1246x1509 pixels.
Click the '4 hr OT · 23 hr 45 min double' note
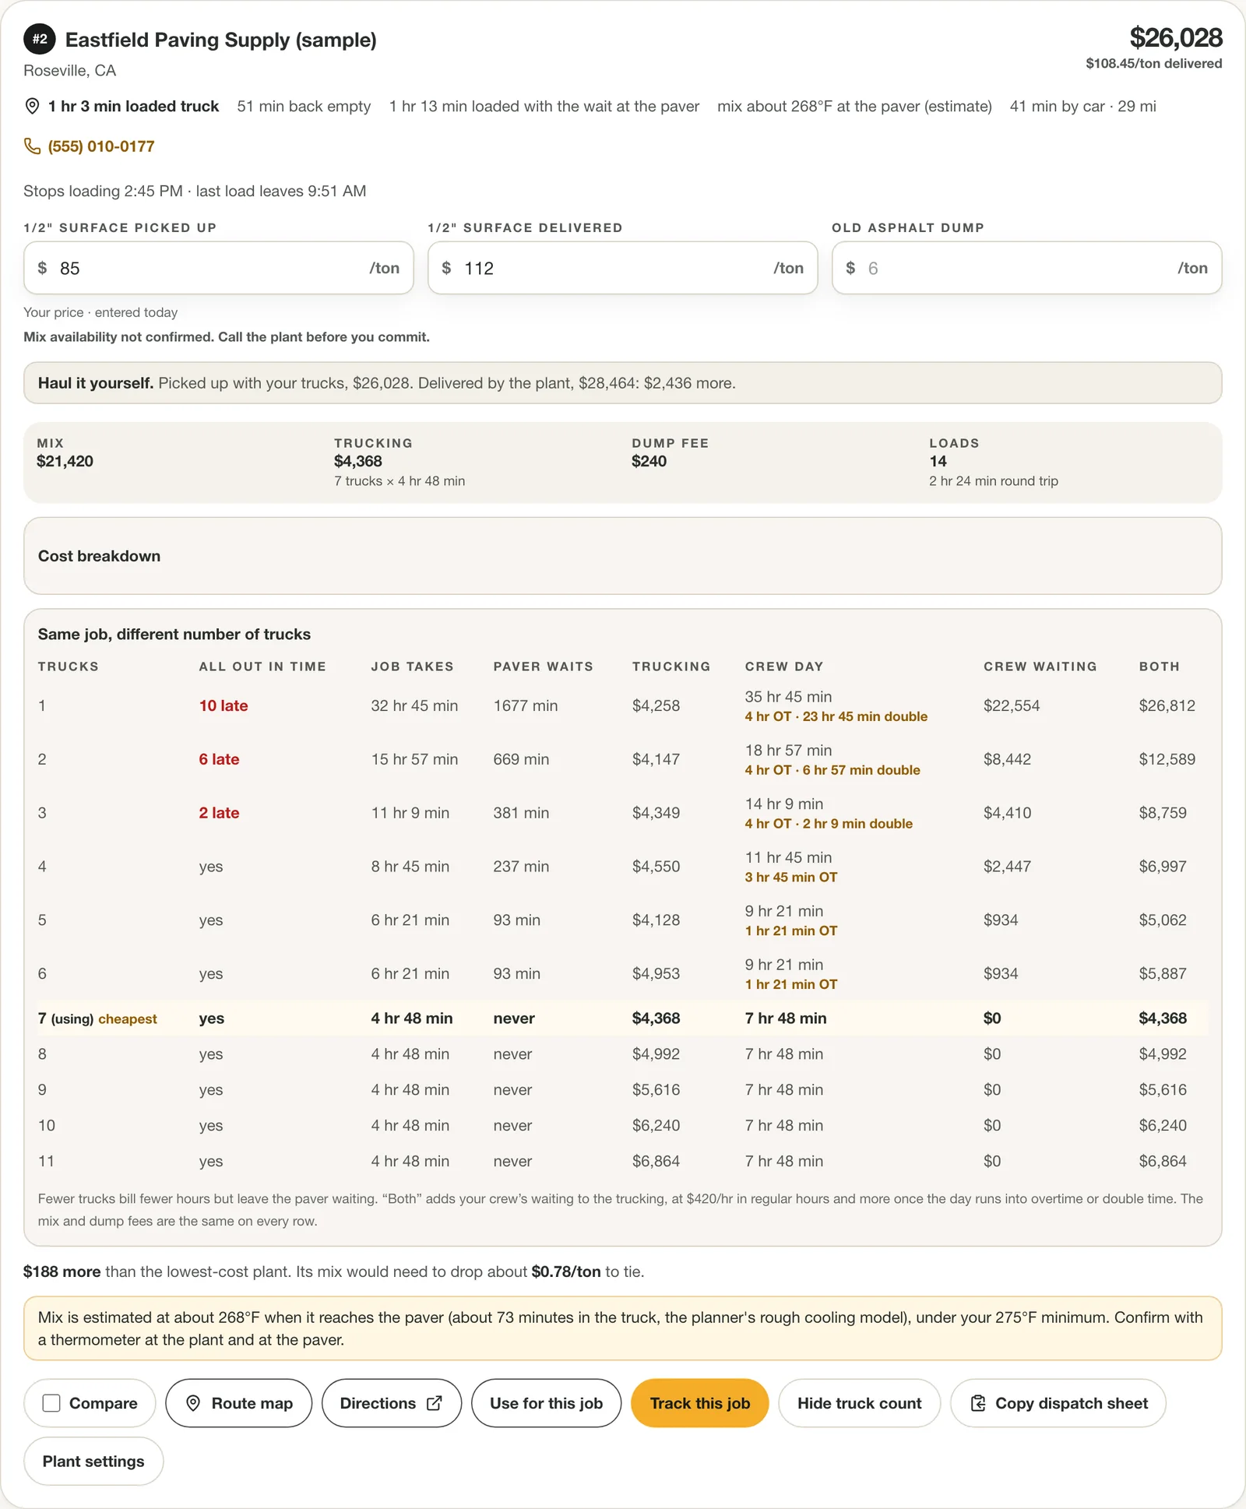tap(836, 716)
